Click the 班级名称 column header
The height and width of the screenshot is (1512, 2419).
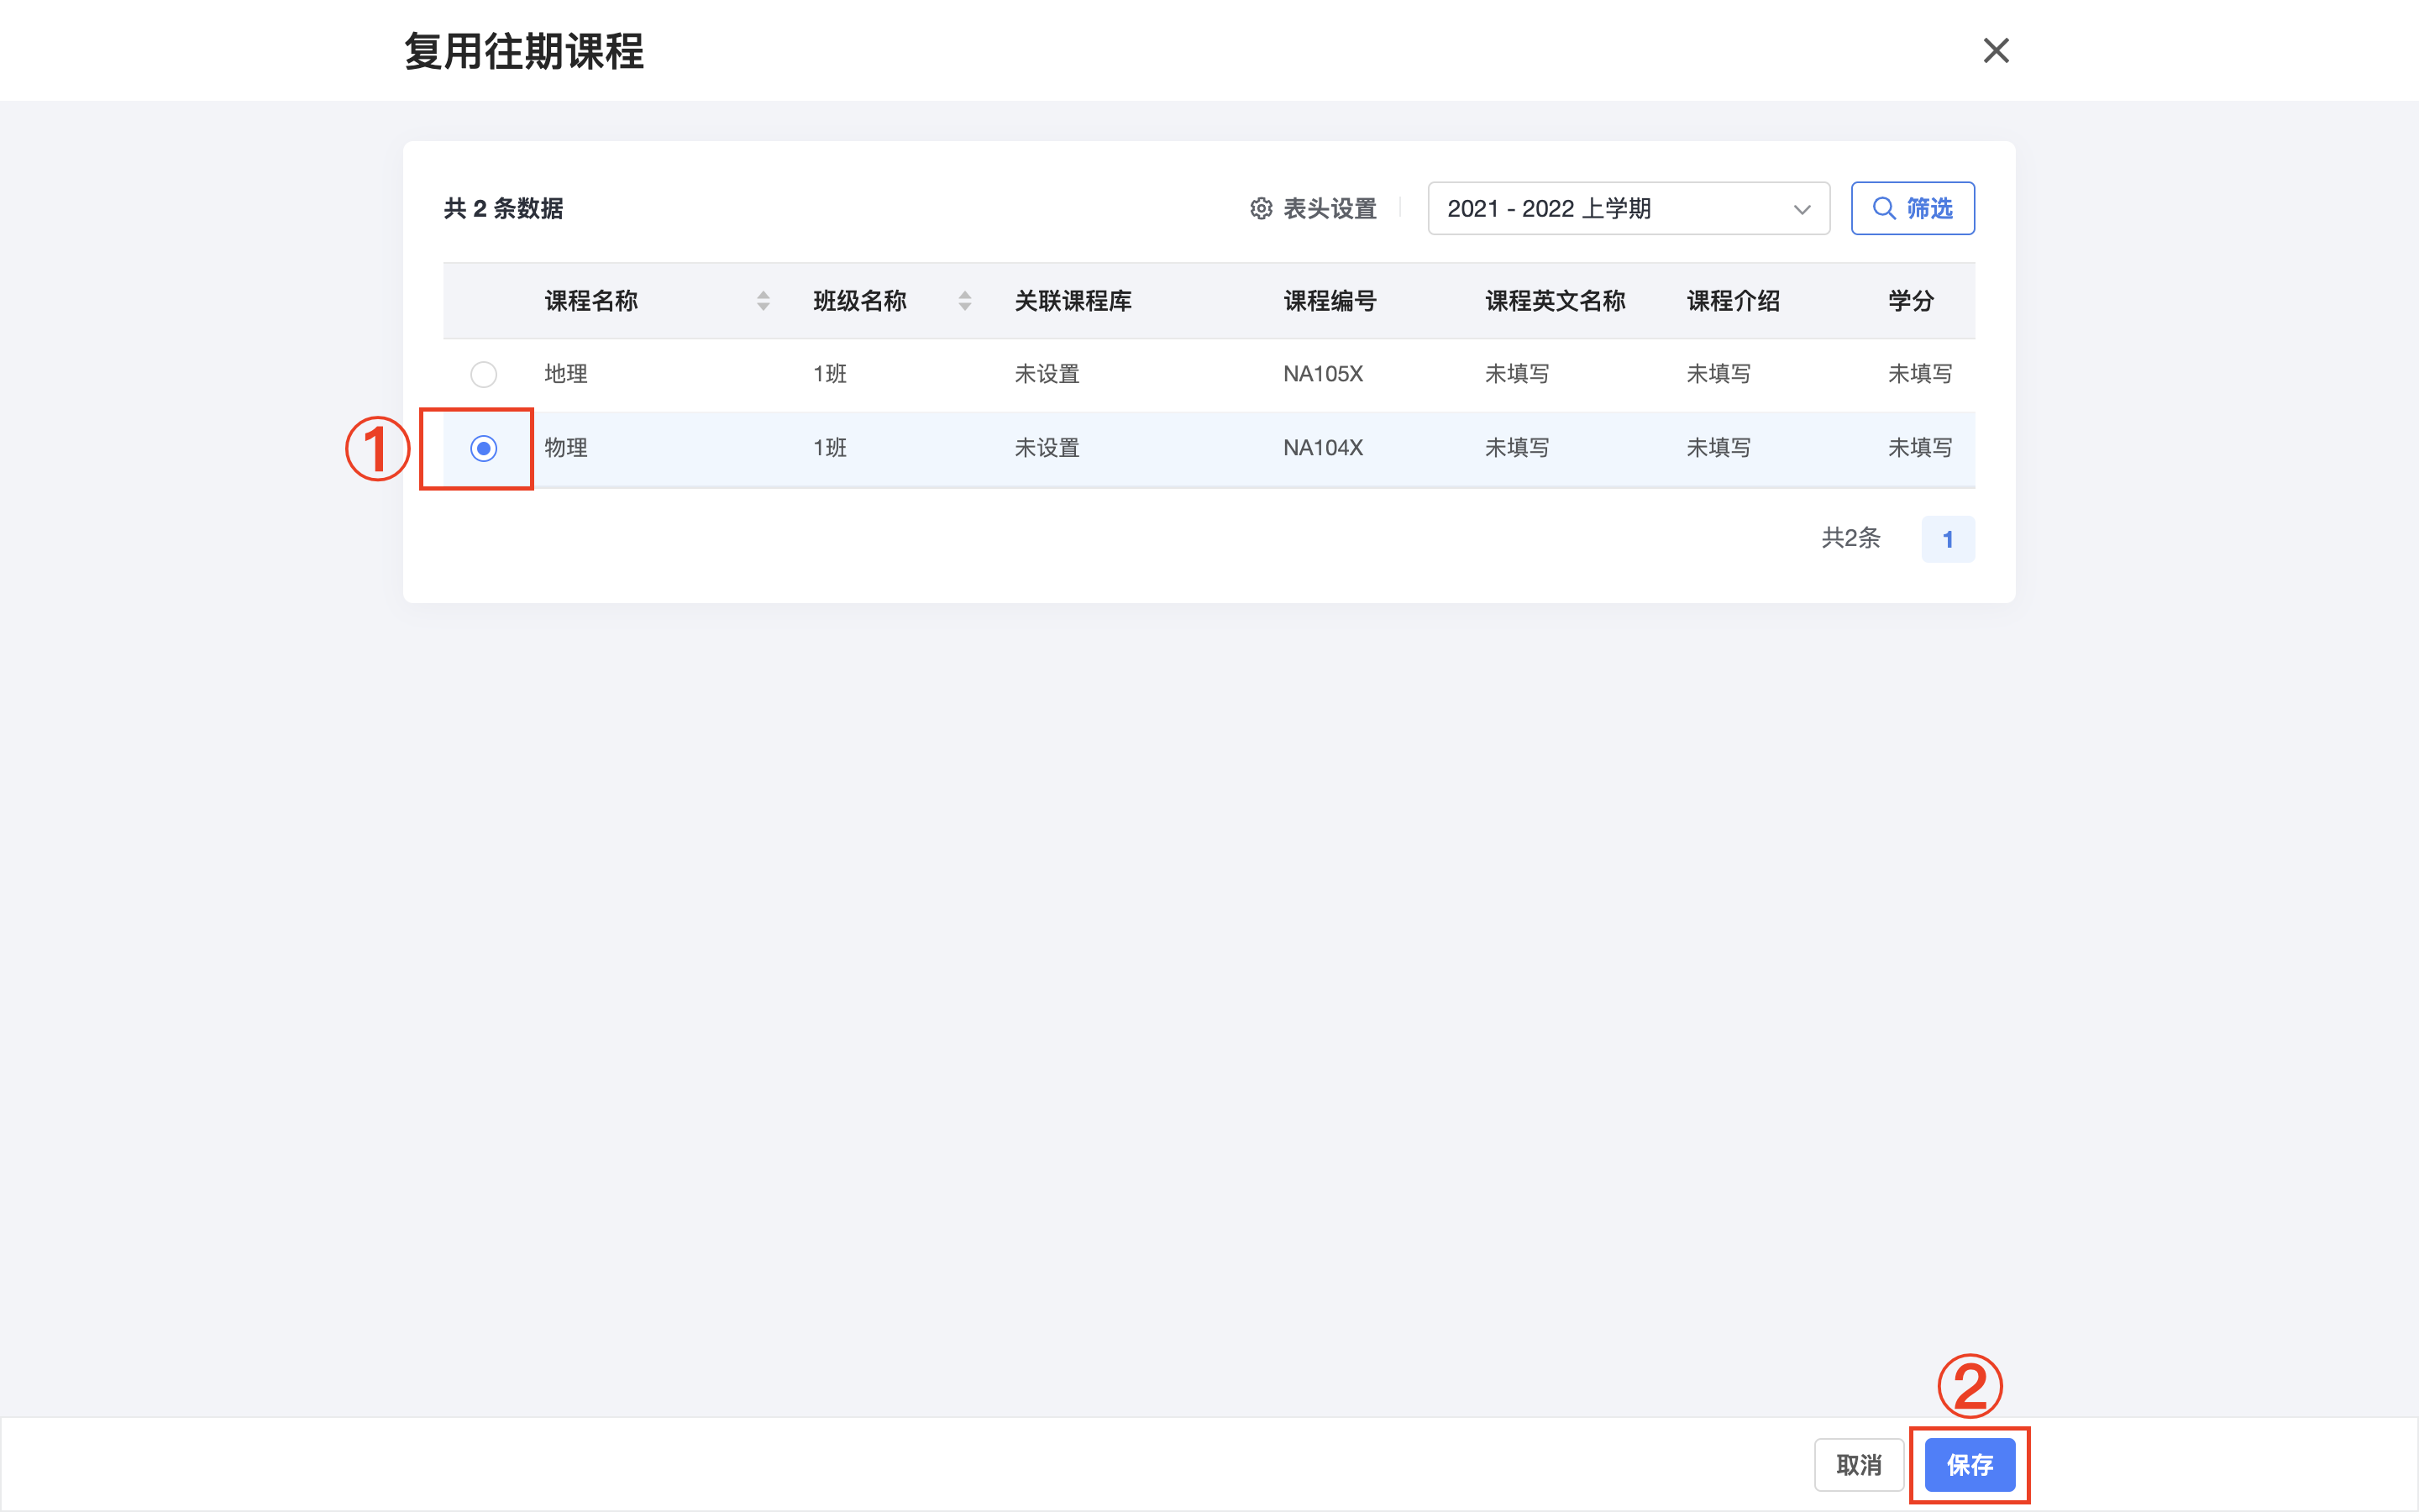point(859,301)
